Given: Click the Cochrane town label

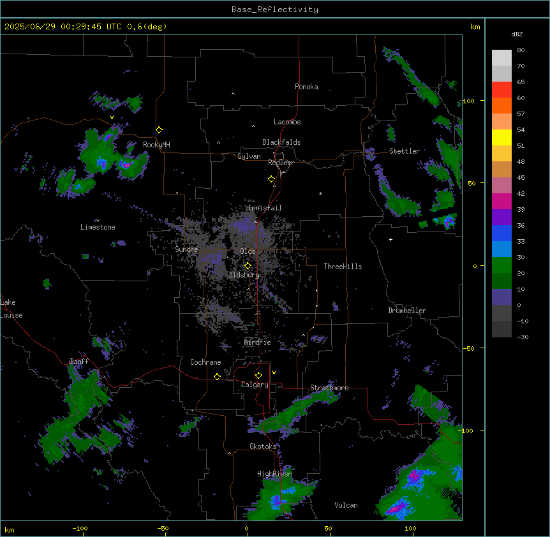Looking at the screenshot, I should [205, 362].
